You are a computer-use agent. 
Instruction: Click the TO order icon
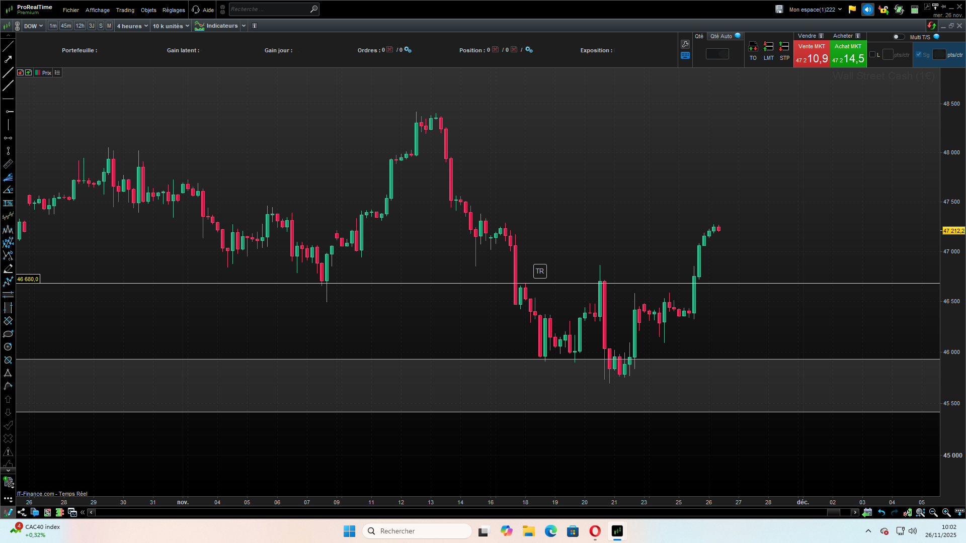[x=753, y=47]
